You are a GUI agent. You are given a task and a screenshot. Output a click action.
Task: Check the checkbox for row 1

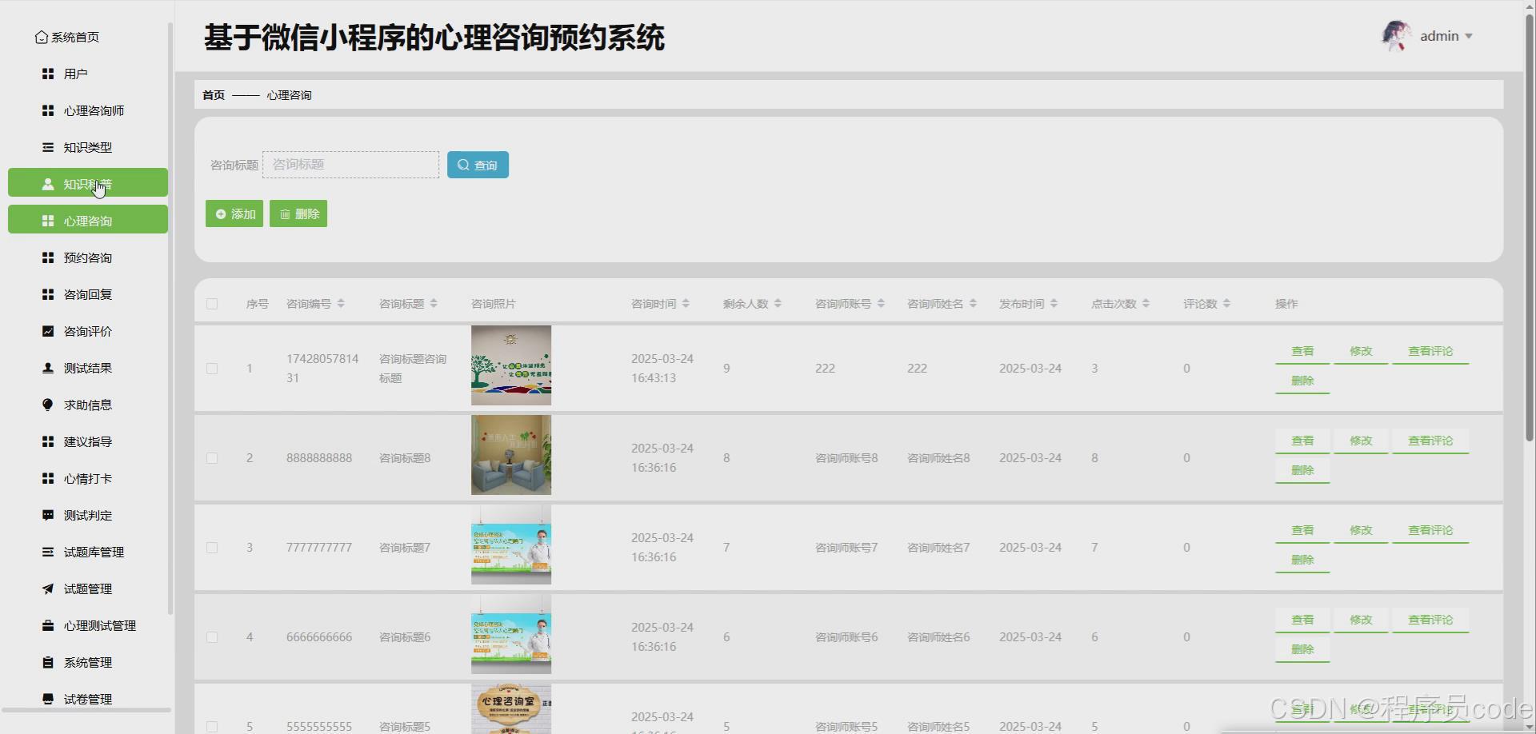point(213,369)
